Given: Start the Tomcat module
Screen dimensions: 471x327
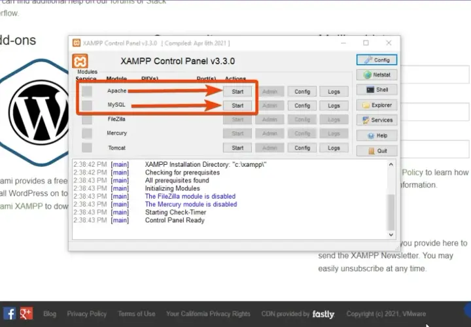Looking at the screenshot, I should tap(237, 148).
